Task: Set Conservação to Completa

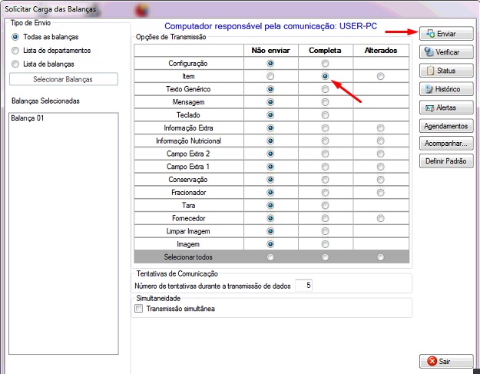Action: point(325,180)
